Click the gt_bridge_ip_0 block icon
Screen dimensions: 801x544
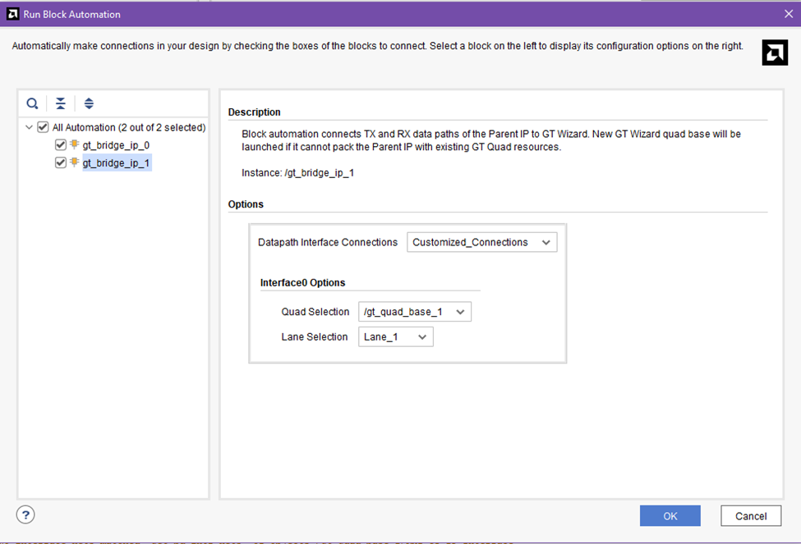tap(74, 145)
